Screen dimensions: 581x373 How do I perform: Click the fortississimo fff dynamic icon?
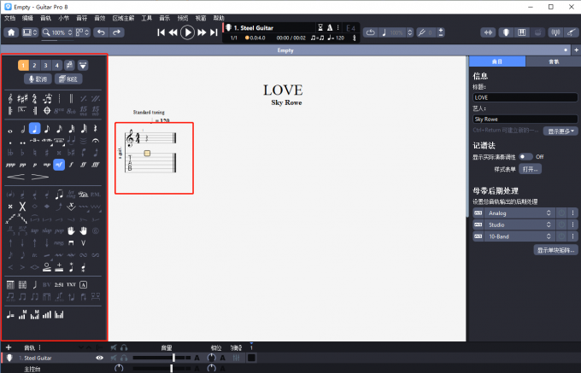[x=94, y=164]
